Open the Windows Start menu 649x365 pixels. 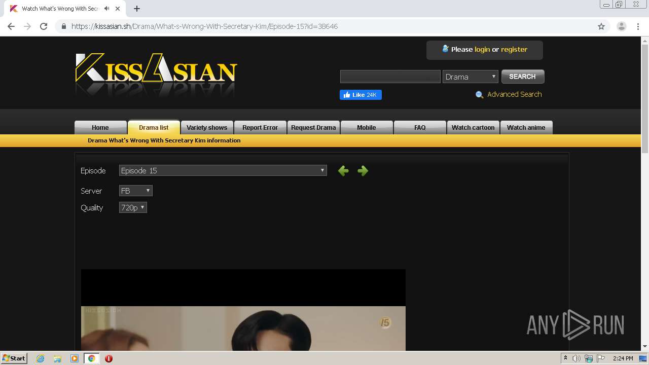(x=14, y=358)
